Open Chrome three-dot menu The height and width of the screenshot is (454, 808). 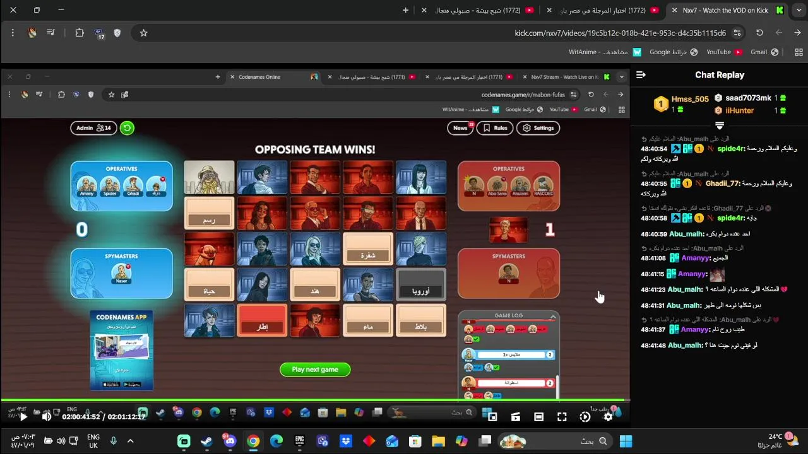coord(13,33)
